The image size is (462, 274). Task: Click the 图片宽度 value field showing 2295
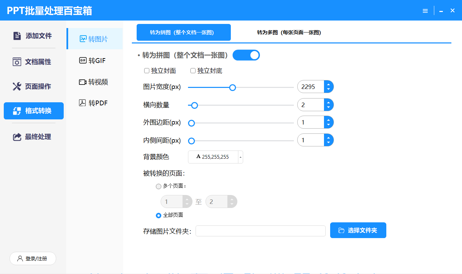pyautogui.click(x=311, y=87)
